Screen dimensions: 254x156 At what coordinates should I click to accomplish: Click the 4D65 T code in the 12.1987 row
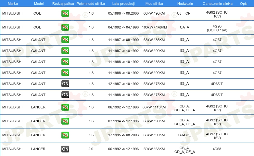point(217,84)
